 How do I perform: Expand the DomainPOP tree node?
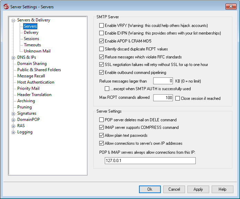tap(13, 120)
